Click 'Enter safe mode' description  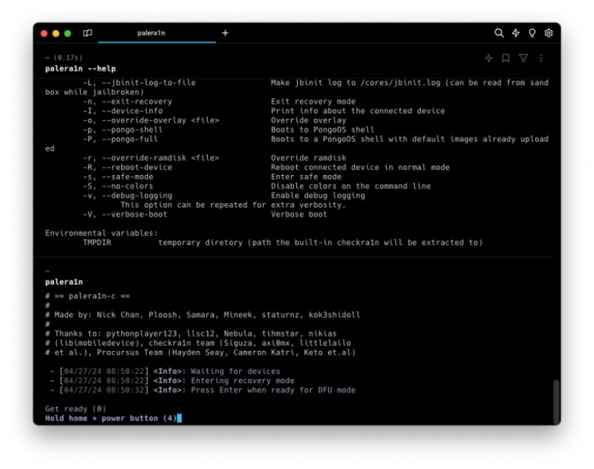[x=306, y=177]
